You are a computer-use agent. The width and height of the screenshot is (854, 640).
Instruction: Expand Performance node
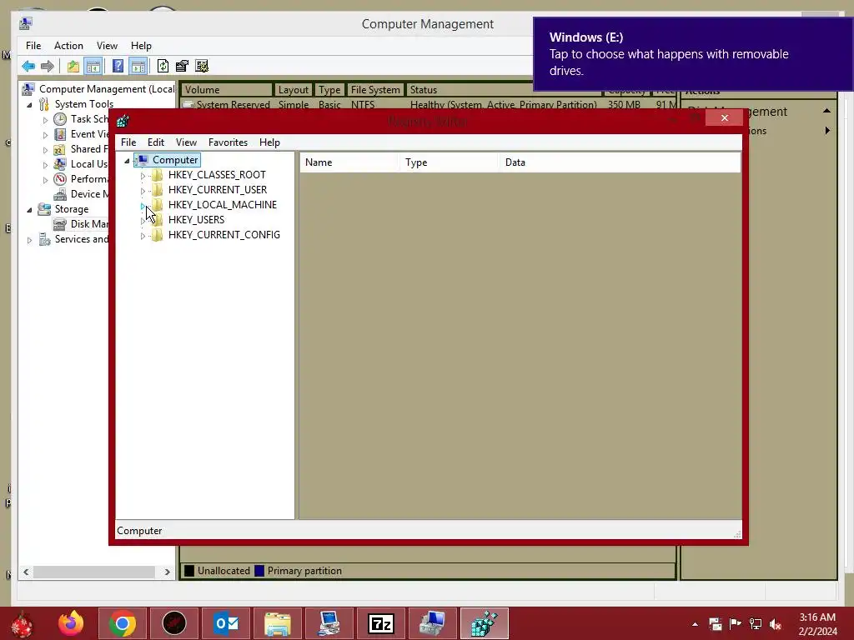[x=45, y=180]
